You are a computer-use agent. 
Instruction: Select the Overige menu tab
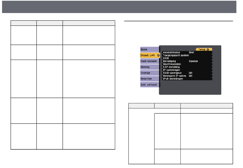tap(150, 73)
